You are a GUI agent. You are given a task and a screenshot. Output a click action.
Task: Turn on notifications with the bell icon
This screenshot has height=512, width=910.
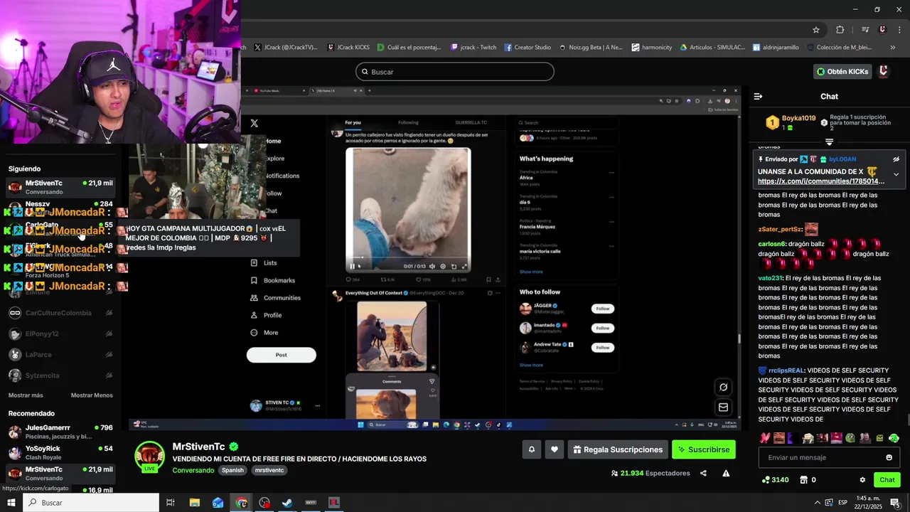point(531,449)
